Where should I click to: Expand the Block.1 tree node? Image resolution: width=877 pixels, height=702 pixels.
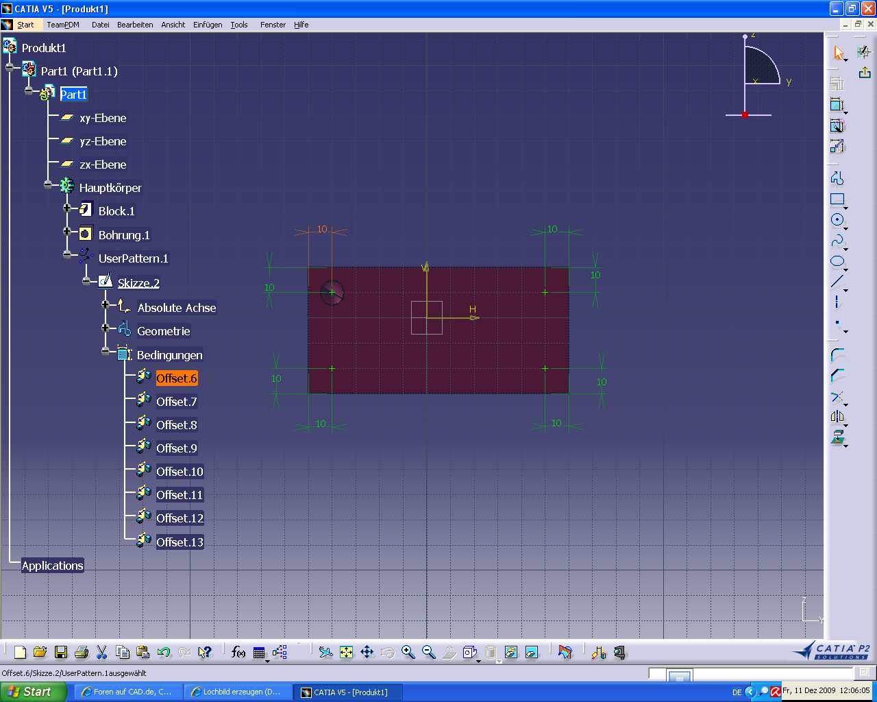coord(67,208)
